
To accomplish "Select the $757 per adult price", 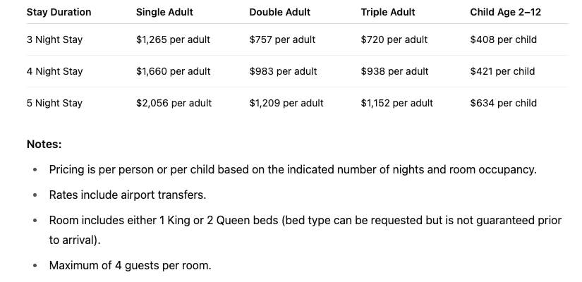I will (x=282, y=39).
